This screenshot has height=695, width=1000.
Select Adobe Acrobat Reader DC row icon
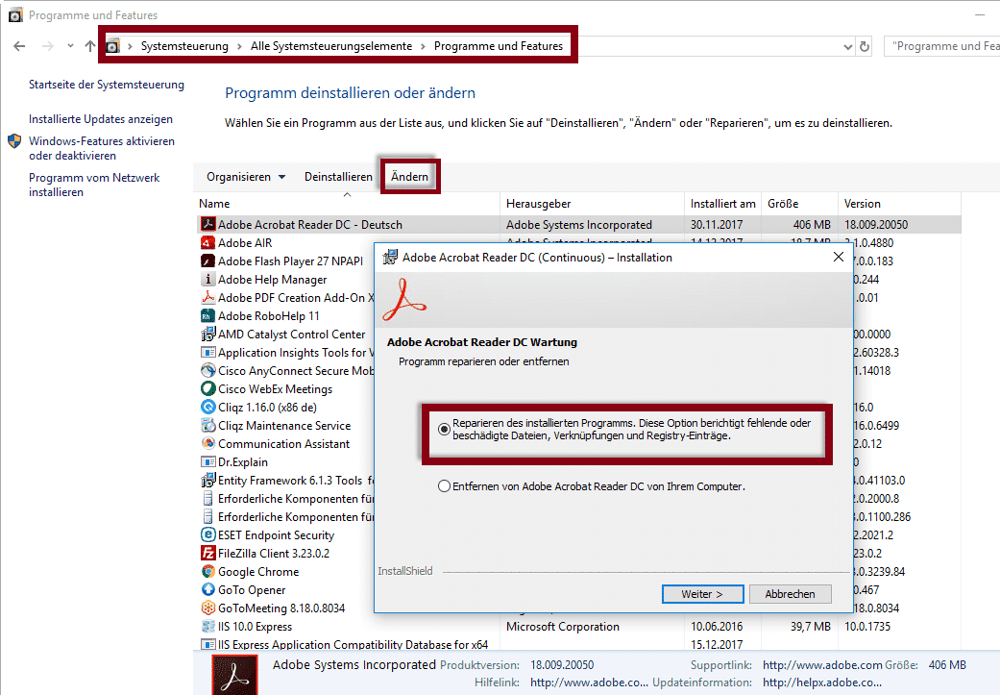207,224
